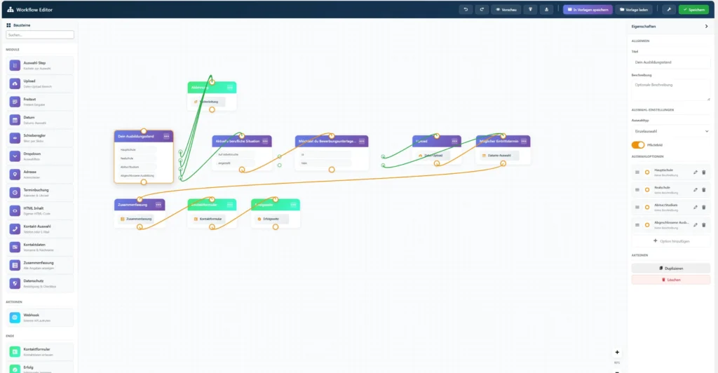Click the undo arrow in top toolbar
Viewport: 718px width, 373px height.
pos(466,10)
